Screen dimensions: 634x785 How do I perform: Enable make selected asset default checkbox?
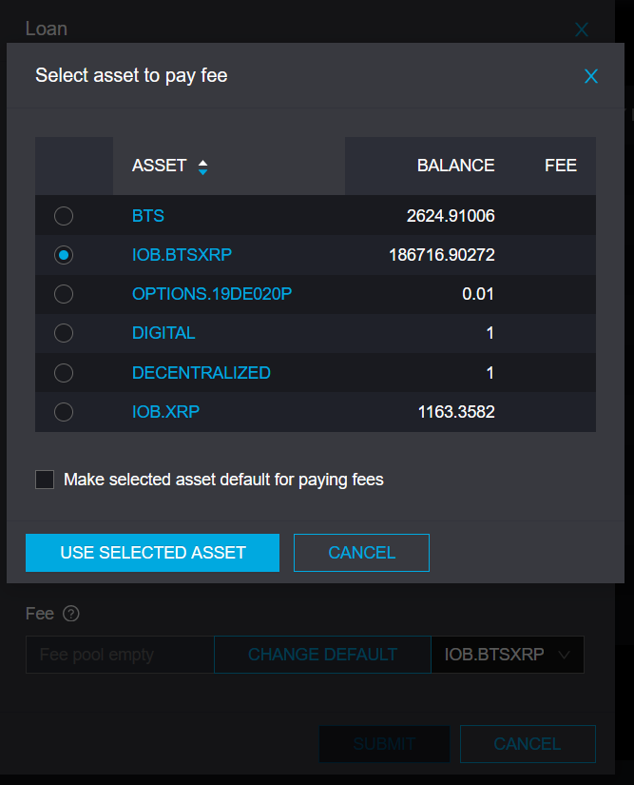[45, 480]
